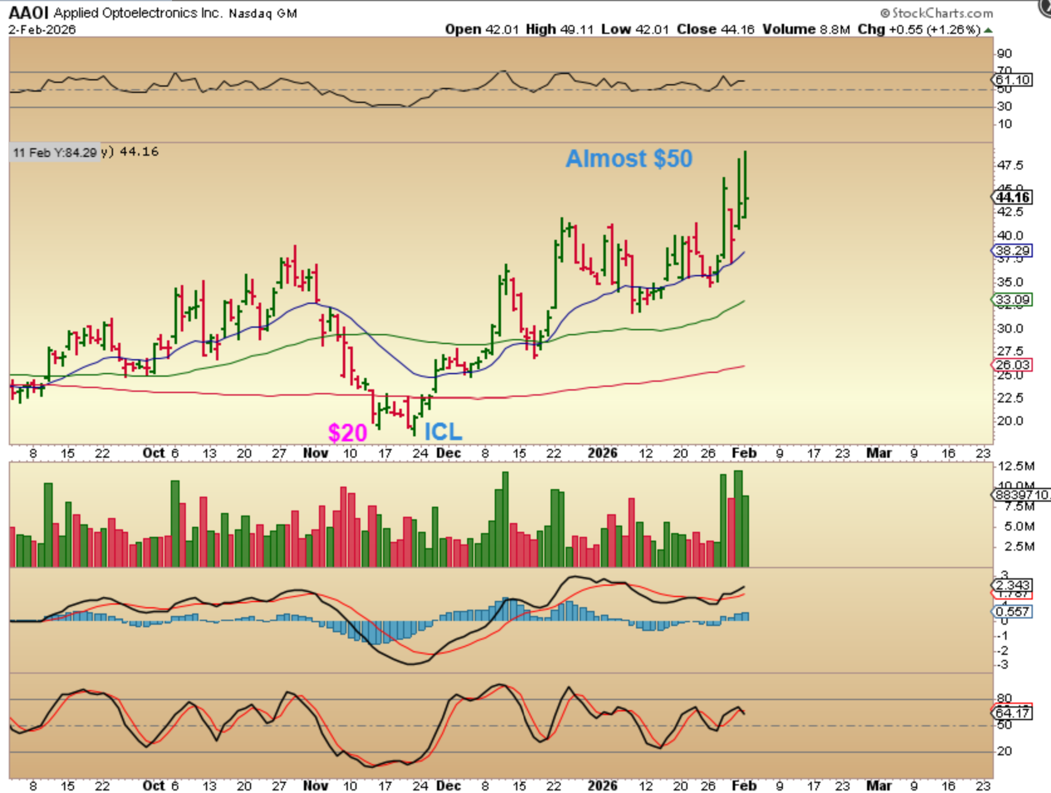Screen dimensions: 1051x793
Task: Click the Close 44.16 header value
Action: point(716,29)
